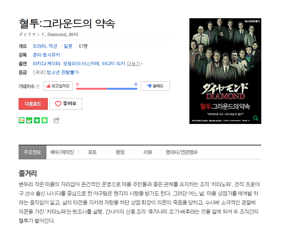Click the magnifier icon on poster
281x226 pixels.
point(256,118)
